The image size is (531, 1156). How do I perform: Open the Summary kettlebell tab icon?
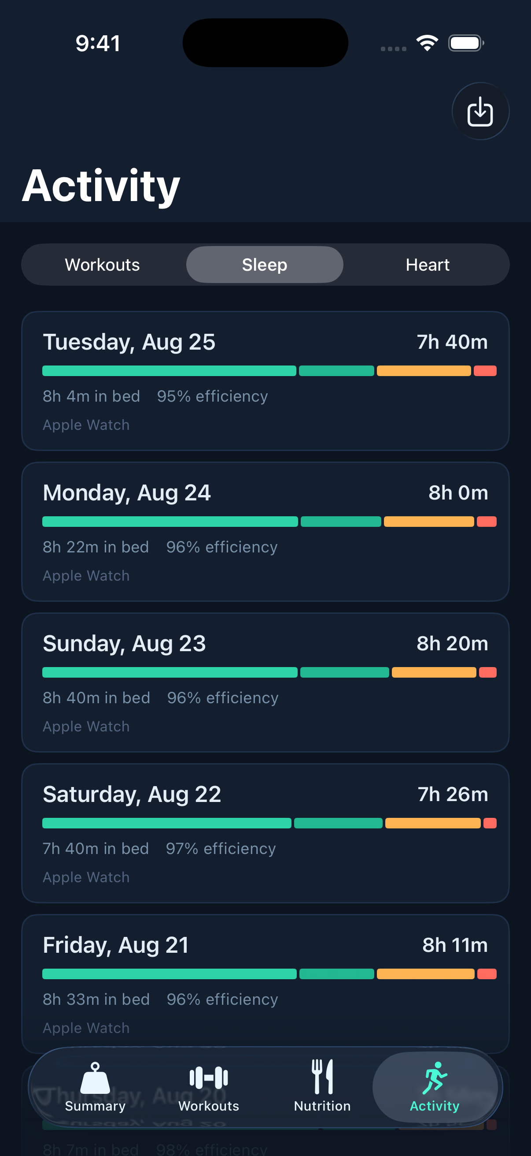click(95, 1077)
